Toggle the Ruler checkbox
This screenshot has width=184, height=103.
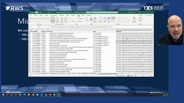72,18
